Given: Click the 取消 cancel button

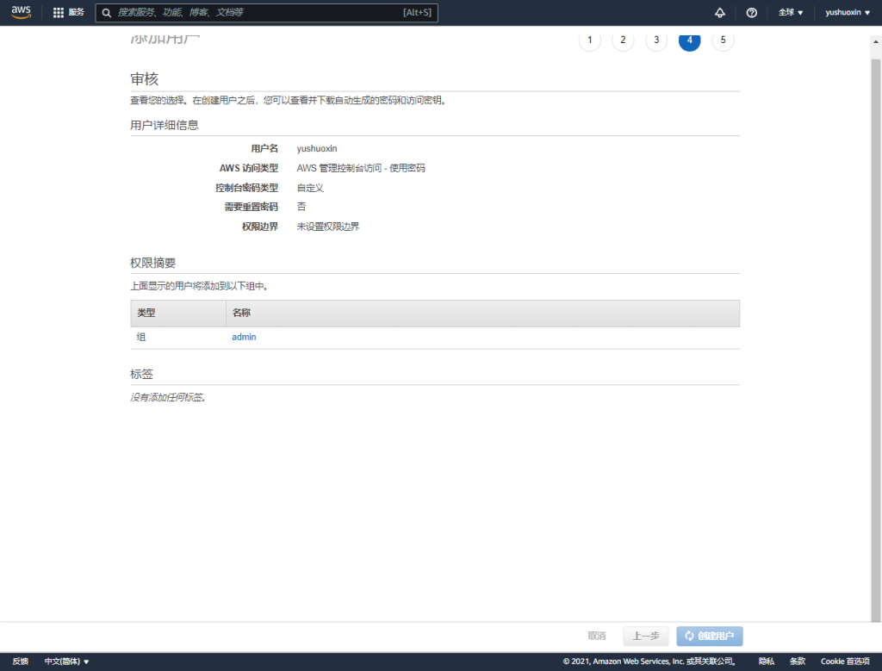Looking at the screenshot, I should click(597, 637).
